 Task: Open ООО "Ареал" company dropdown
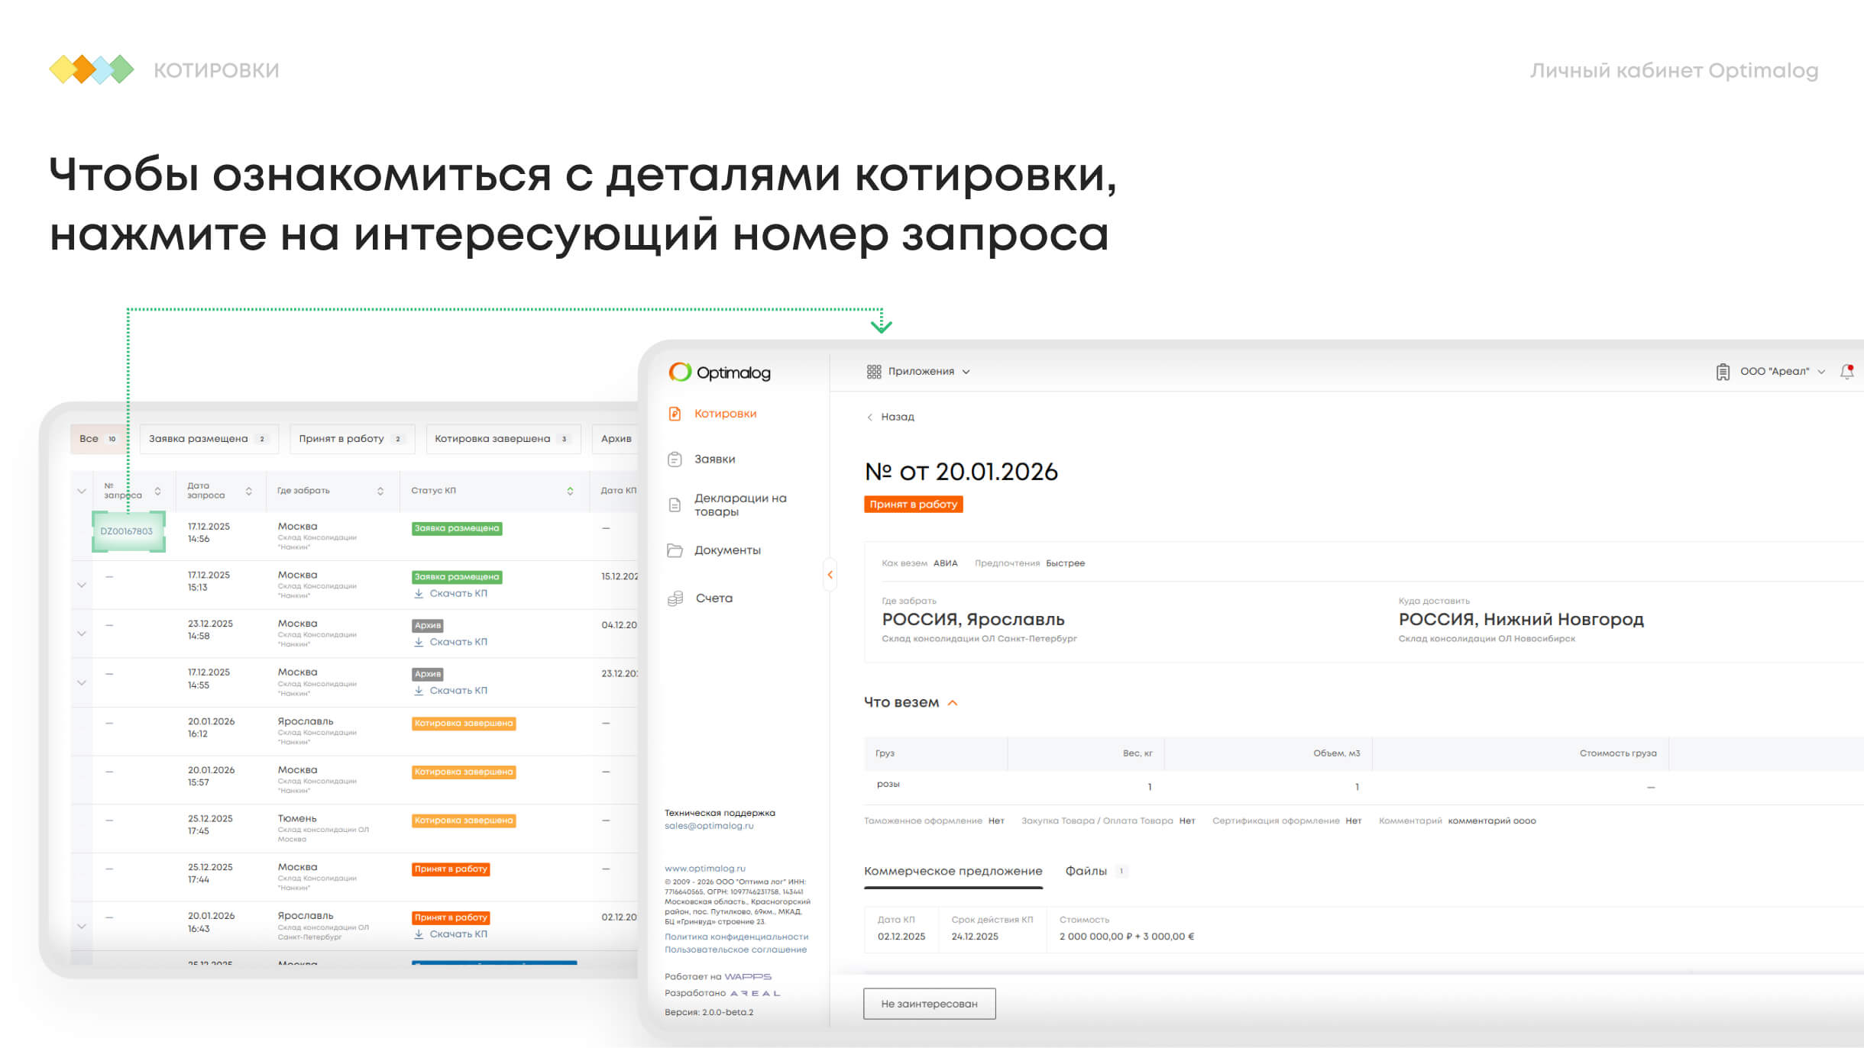(1774, 372)
